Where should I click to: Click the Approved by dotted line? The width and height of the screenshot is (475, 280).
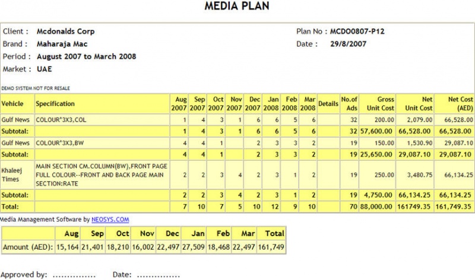tap(74, 275)
